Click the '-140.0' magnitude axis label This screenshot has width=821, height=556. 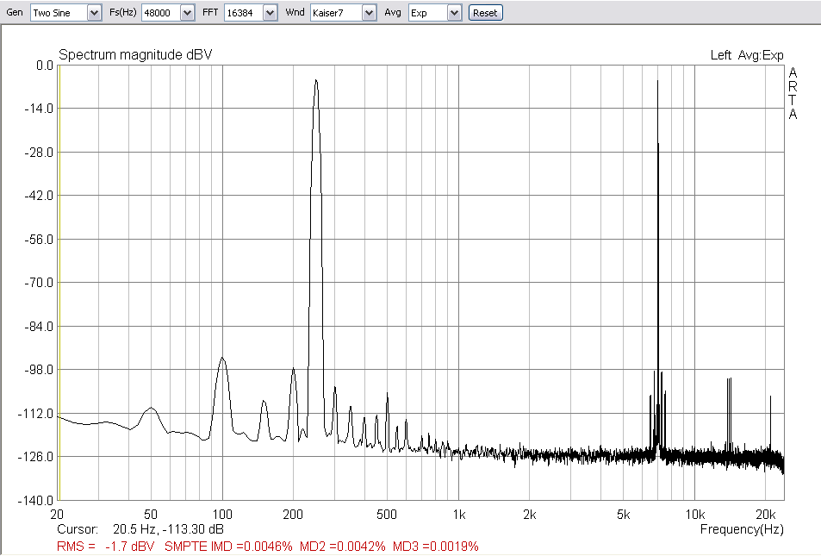coord(36,501)
